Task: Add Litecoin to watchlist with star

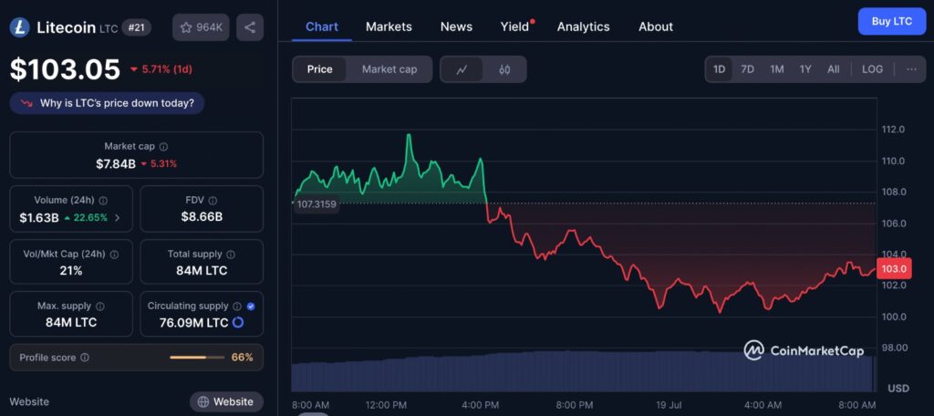Action: coord(201,27)
